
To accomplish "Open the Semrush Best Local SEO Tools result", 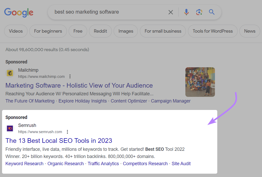I will 59,141.
